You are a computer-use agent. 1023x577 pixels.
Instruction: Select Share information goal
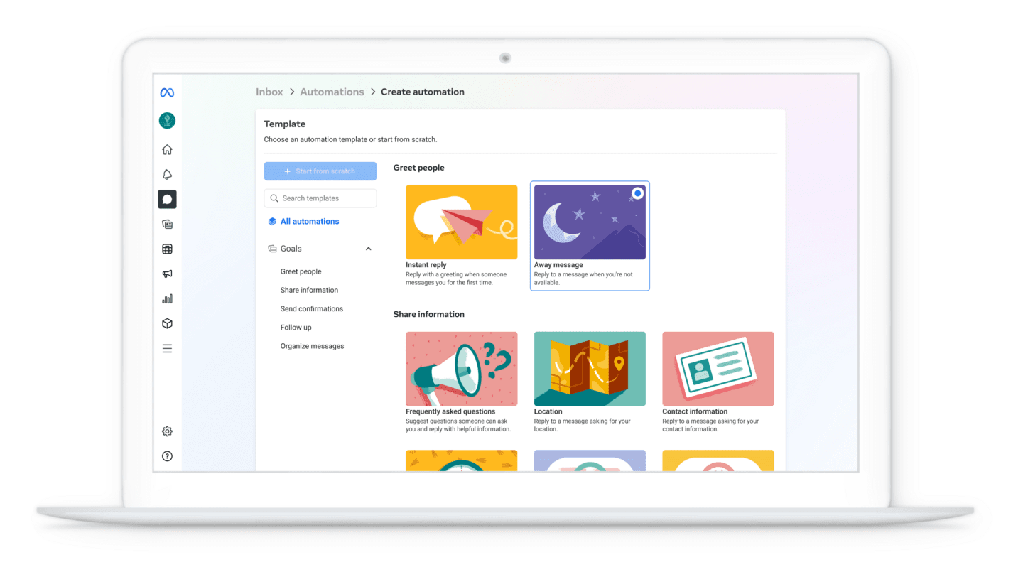pyautogui.click(x=309, y=290)
